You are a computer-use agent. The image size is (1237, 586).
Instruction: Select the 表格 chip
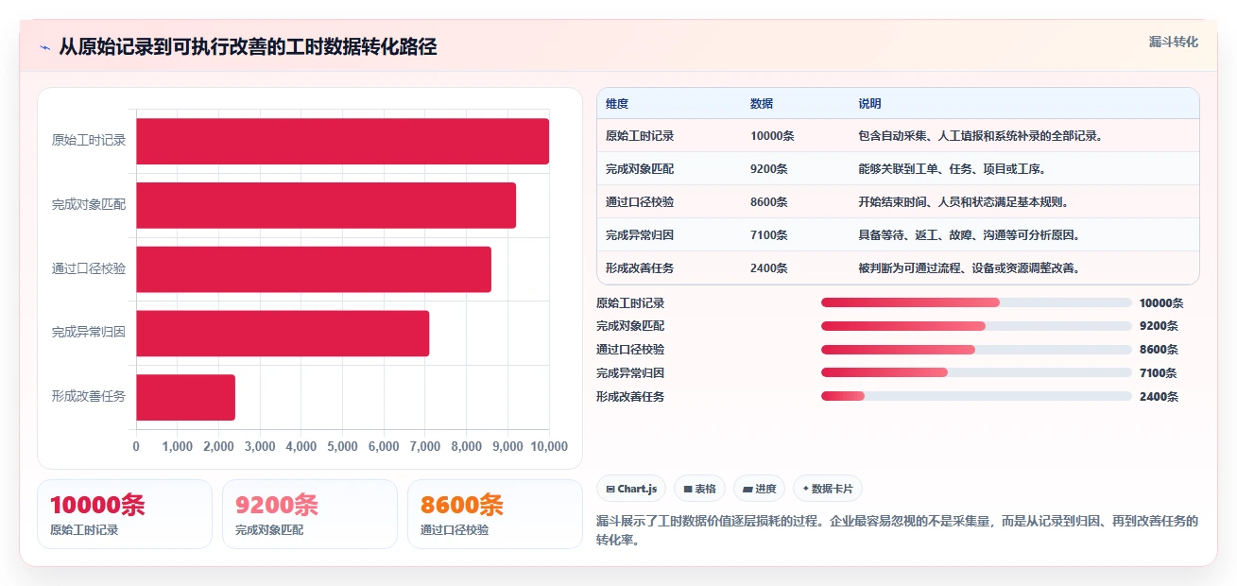(699, 489)
